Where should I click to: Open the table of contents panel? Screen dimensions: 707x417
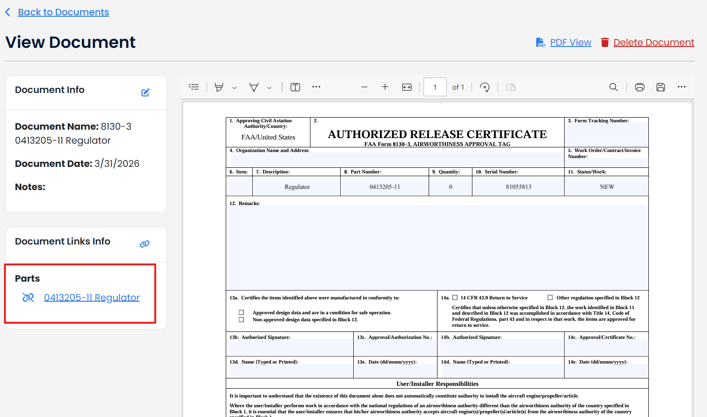pyautogui.click(x=194, y=87)
